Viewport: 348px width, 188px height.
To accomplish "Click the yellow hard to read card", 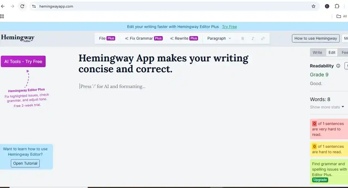I will (x=329, y=149).
